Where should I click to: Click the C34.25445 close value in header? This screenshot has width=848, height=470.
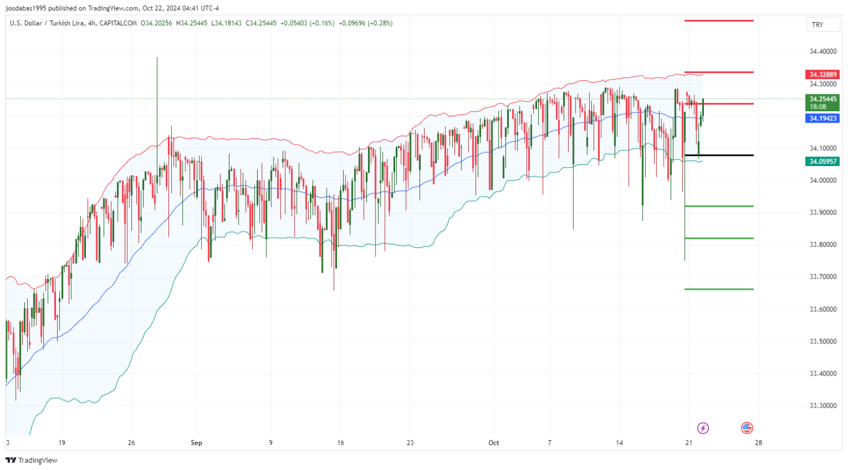tap(261, 23)
